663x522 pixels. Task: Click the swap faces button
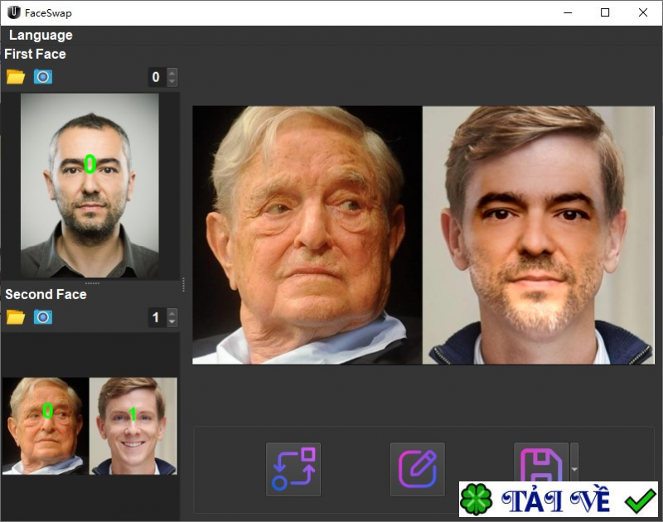click(293, 469)
